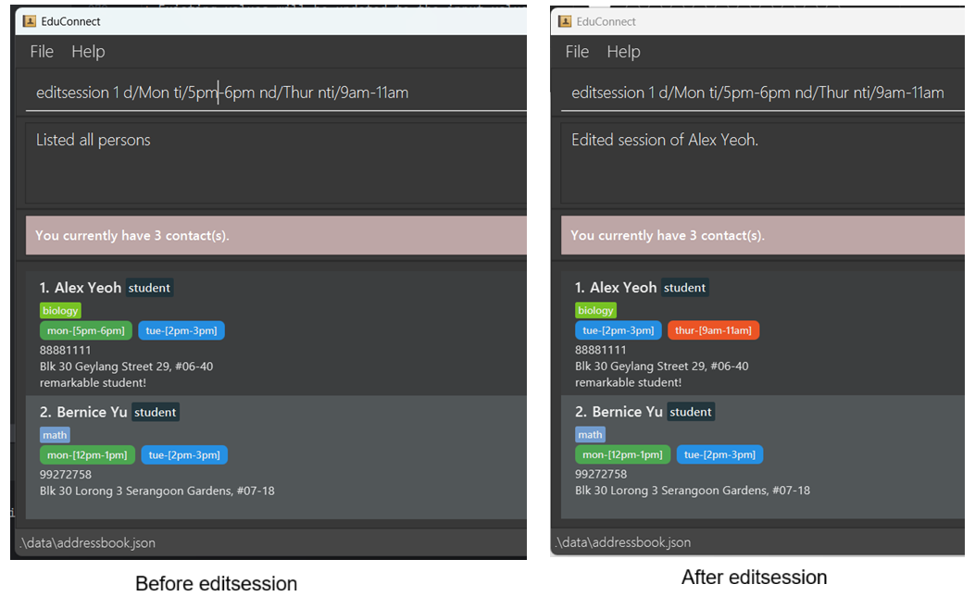Select Alex Yeoh name in left window
This screenshot has height=609, width=975.
click(x=88, y=288)
